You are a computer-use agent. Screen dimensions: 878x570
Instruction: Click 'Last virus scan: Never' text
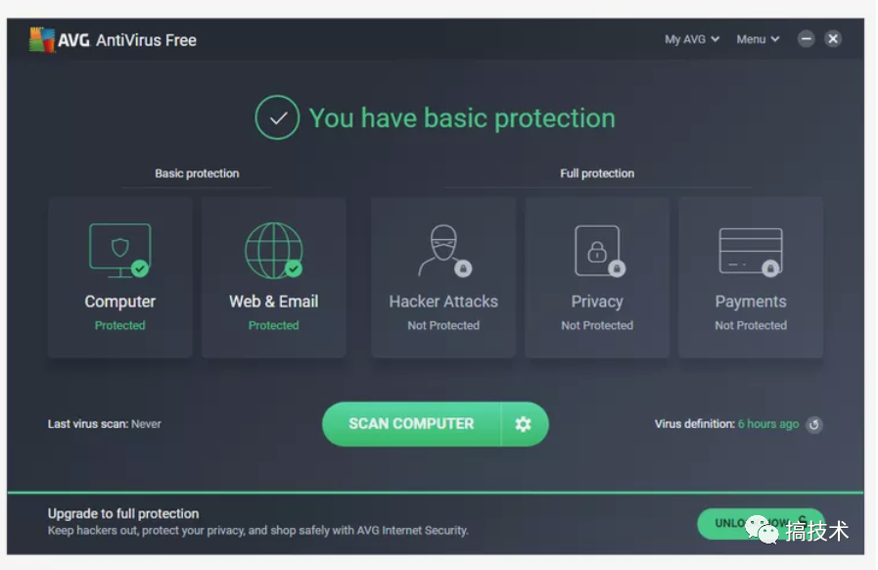pos(104,424)
